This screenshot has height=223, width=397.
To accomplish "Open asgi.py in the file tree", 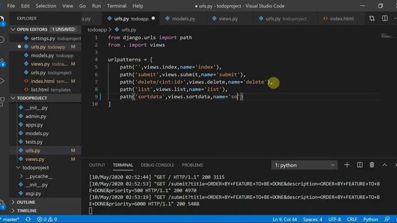I will [x=45, y=193].
